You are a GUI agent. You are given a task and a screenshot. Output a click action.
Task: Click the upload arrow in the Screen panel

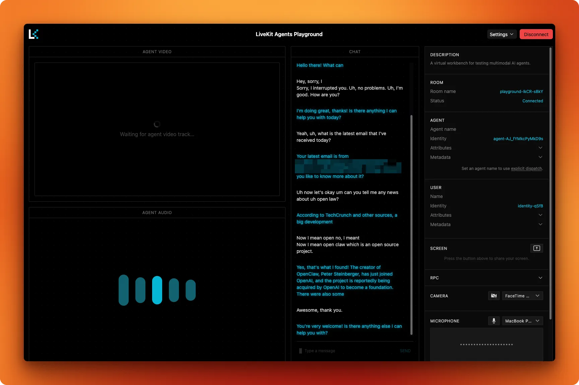click(536, 248)
